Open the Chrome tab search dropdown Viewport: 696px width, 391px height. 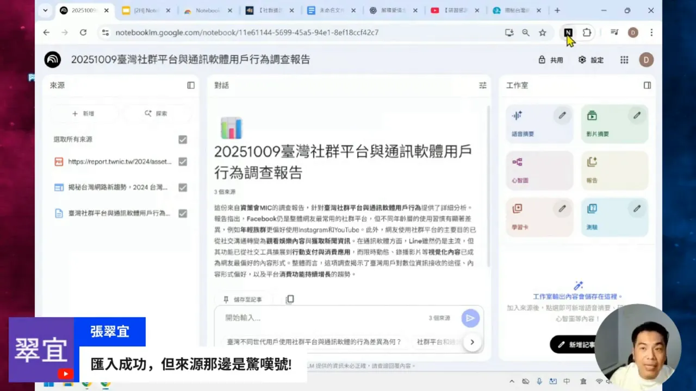pyautogui.click(x=45, y=10)
